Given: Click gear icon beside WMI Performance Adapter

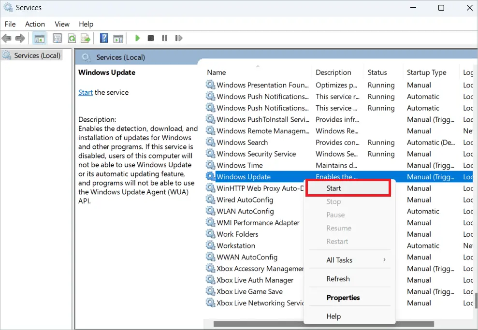Looking at the screenshot, I should (x=210, y=222).
